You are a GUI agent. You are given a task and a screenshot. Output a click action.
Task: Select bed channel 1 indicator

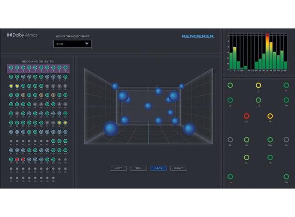pyautogui.click(x=11, y=68)
